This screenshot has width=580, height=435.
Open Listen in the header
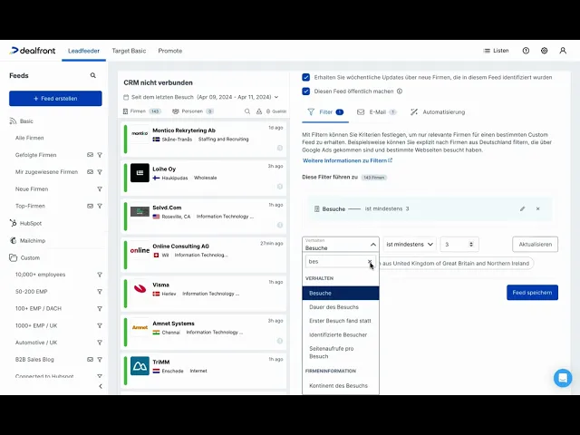(x=496, y=51)
